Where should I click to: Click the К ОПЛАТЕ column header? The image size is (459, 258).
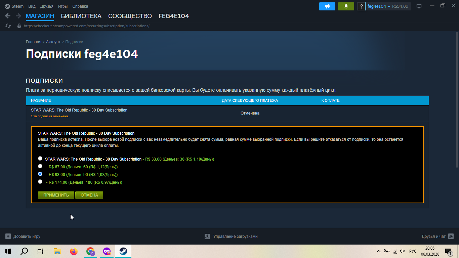(330, 100)
